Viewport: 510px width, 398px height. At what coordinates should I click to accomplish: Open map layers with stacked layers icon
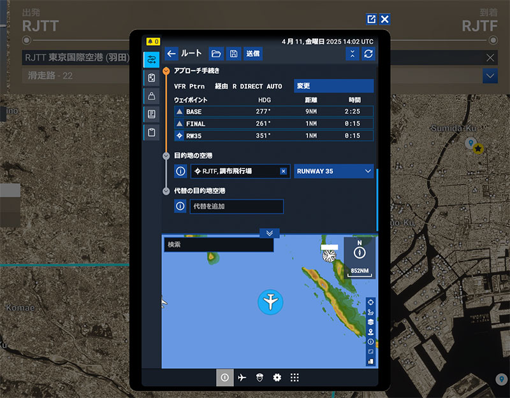tap(370, 322)
